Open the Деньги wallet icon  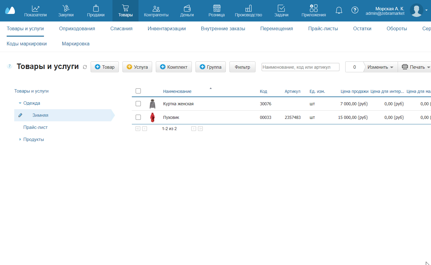[x=187, y=8]
